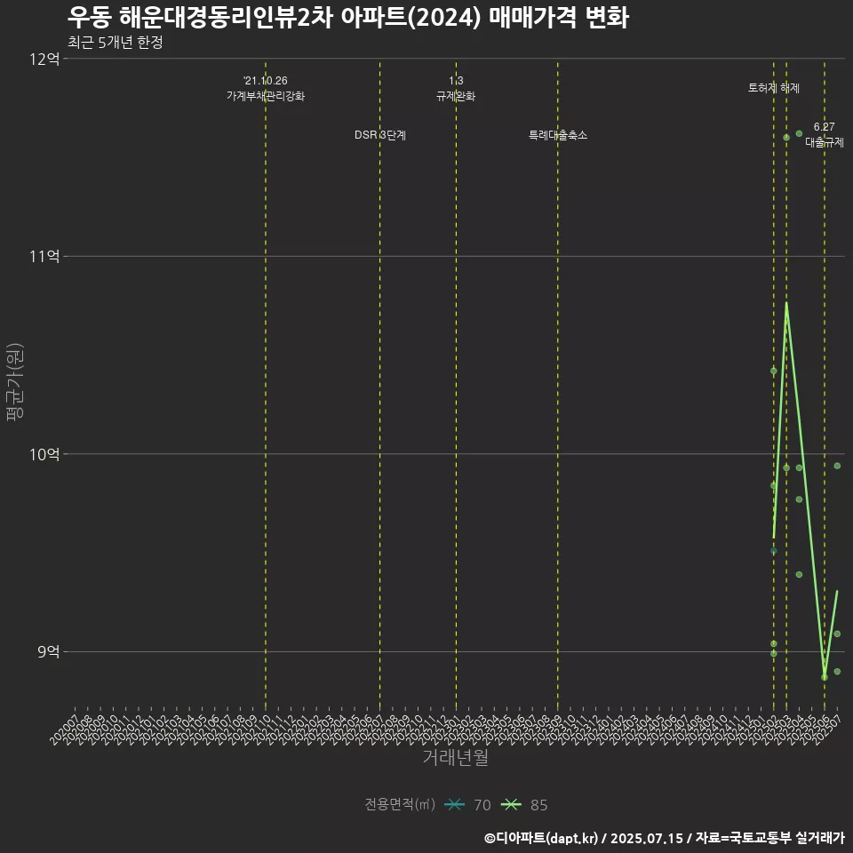The image size is (853, 853).
Task: Expand the 1.3 규제완화 annotation label
Action: tap(457, 88)
